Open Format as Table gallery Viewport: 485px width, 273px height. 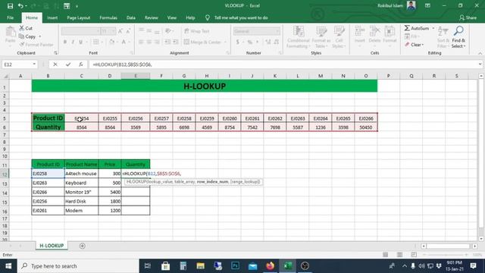321,37
